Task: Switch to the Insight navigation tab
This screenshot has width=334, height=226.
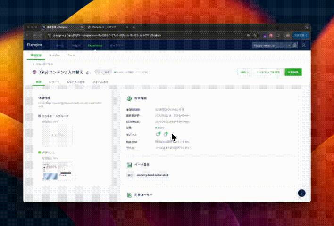Action: (x=75, y=45)
